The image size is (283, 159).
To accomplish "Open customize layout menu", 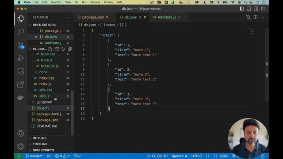I will [263, 9].
